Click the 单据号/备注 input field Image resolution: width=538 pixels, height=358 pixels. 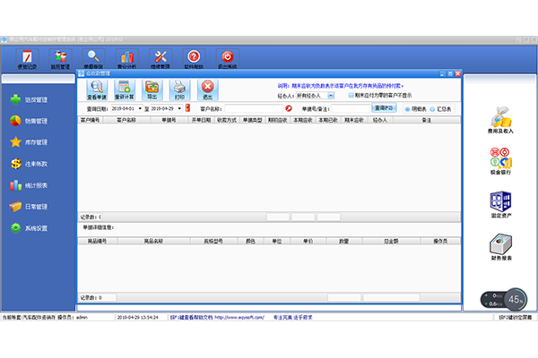click(351, 109)
